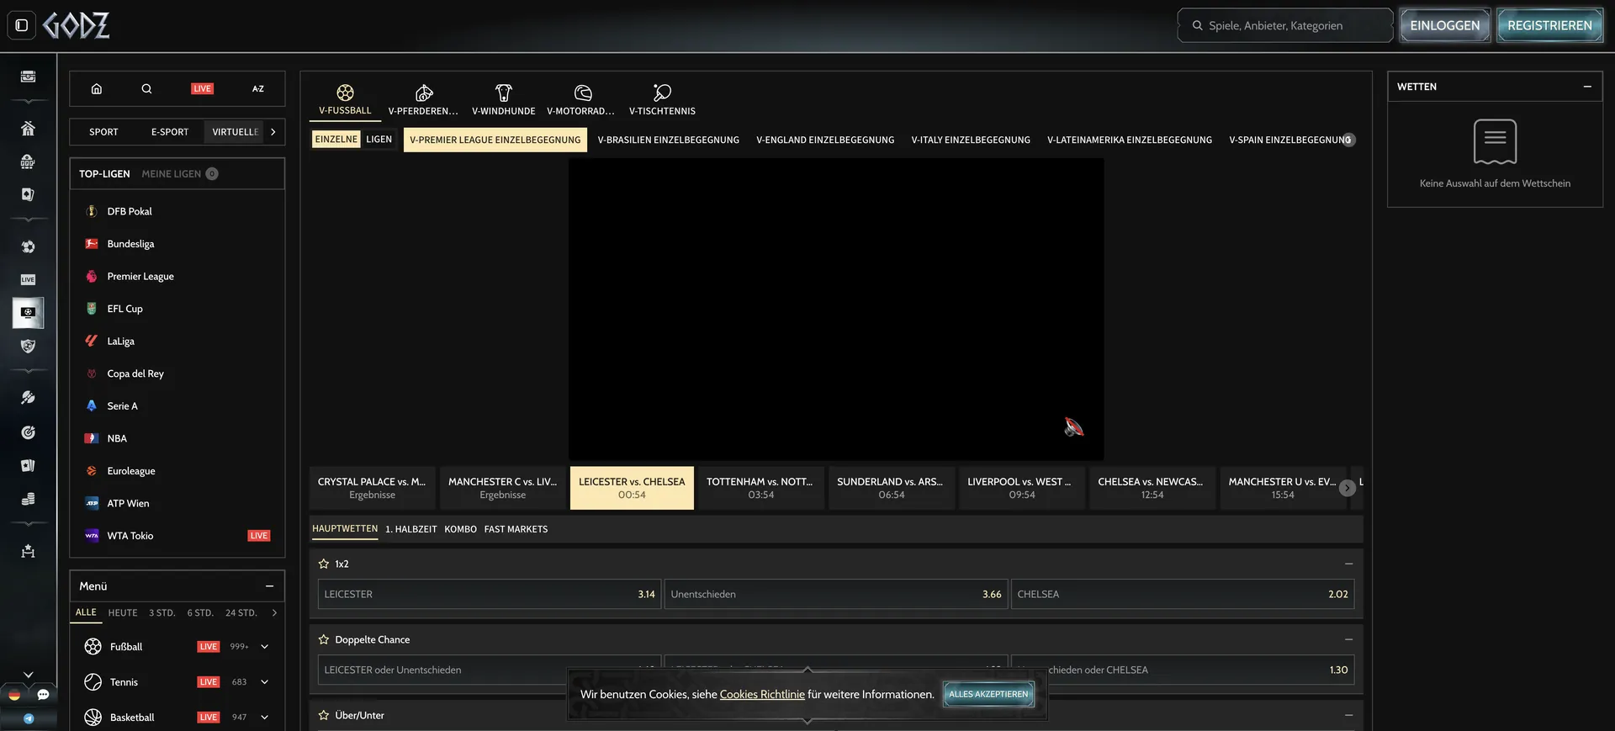Open the coins stack icon in left rail
The image size is (1615, 731).
coord(28,499)
